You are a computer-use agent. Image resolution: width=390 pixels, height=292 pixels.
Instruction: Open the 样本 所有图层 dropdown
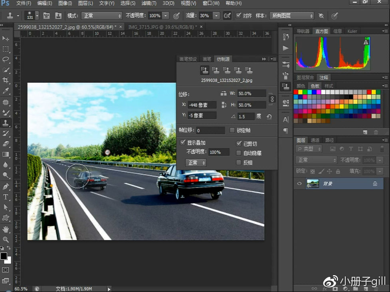pos(292,16)
